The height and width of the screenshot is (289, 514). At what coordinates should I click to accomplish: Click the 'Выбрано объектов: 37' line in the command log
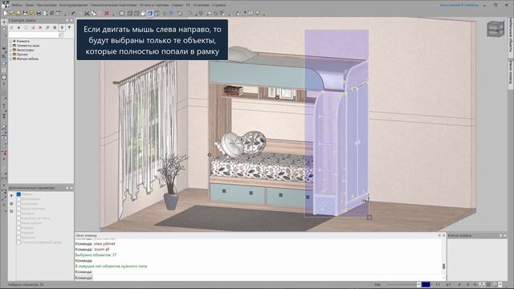coord(96,254)
